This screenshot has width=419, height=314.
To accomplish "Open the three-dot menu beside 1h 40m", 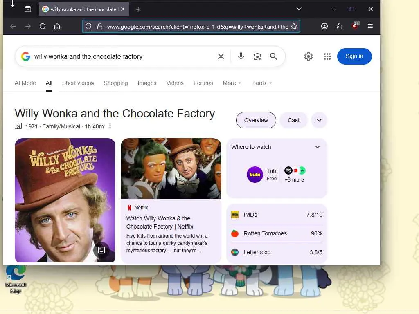I will pos(110,126).
